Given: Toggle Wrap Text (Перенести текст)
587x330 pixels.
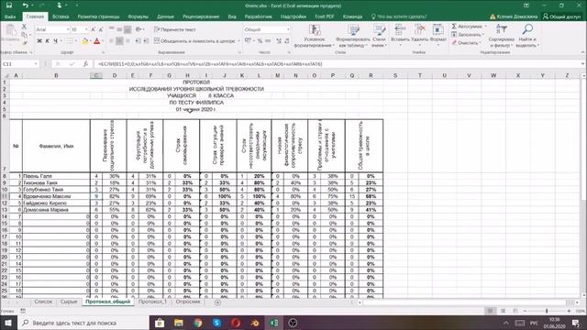Looking at the screenshot, I should [x=175, y=29].
